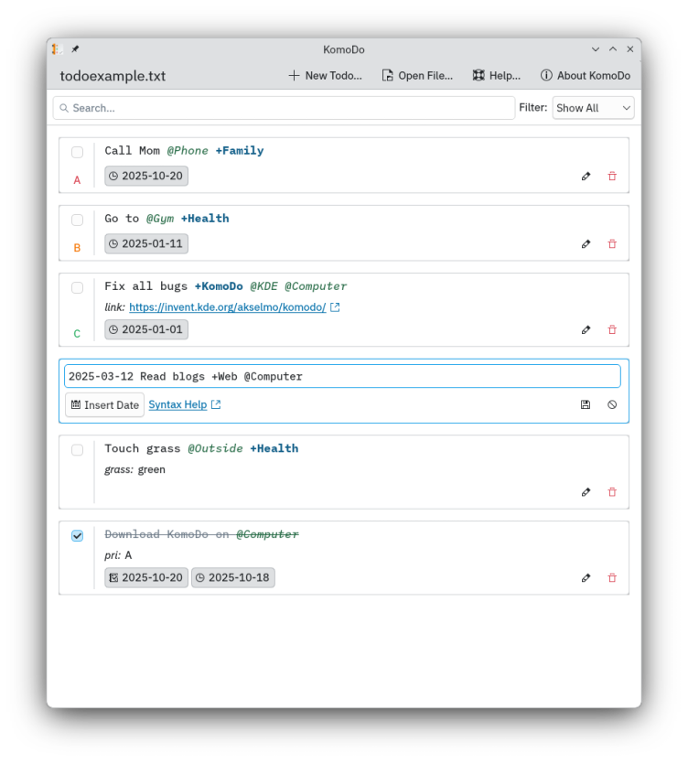This screenshot has width=688, height=763.
Task: Pin the KomoDo window with the titlebar pin
Action: [x=75, y=49]
